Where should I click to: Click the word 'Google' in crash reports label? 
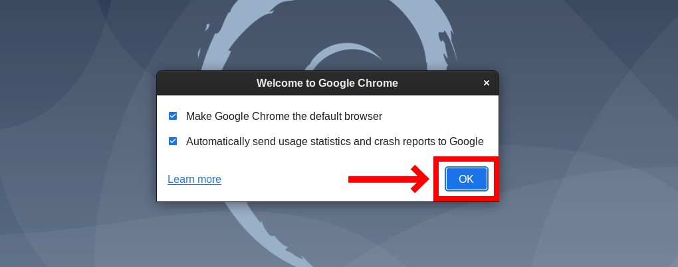point(467,141)
